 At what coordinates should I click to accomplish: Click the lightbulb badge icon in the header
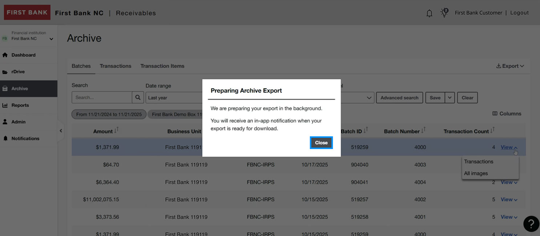444,12
